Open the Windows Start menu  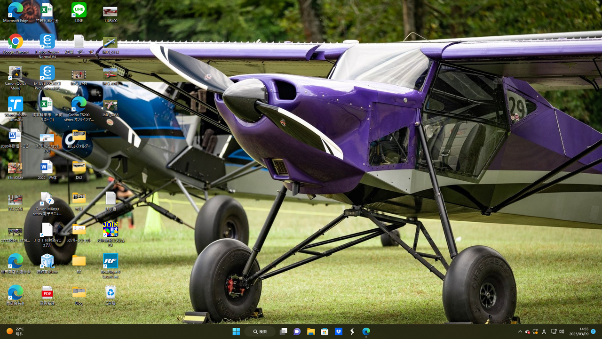pos(236,331)
